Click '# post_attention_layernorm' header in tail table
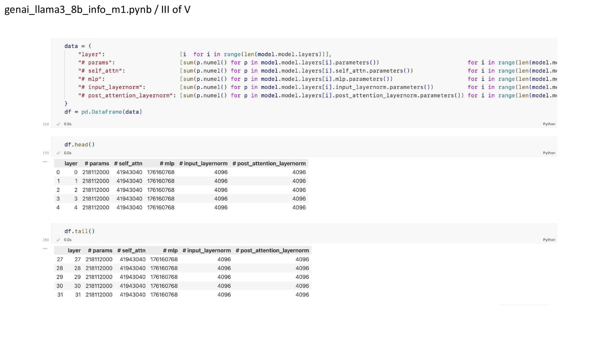This screenshot has width=599, height=337. [272, 251]
